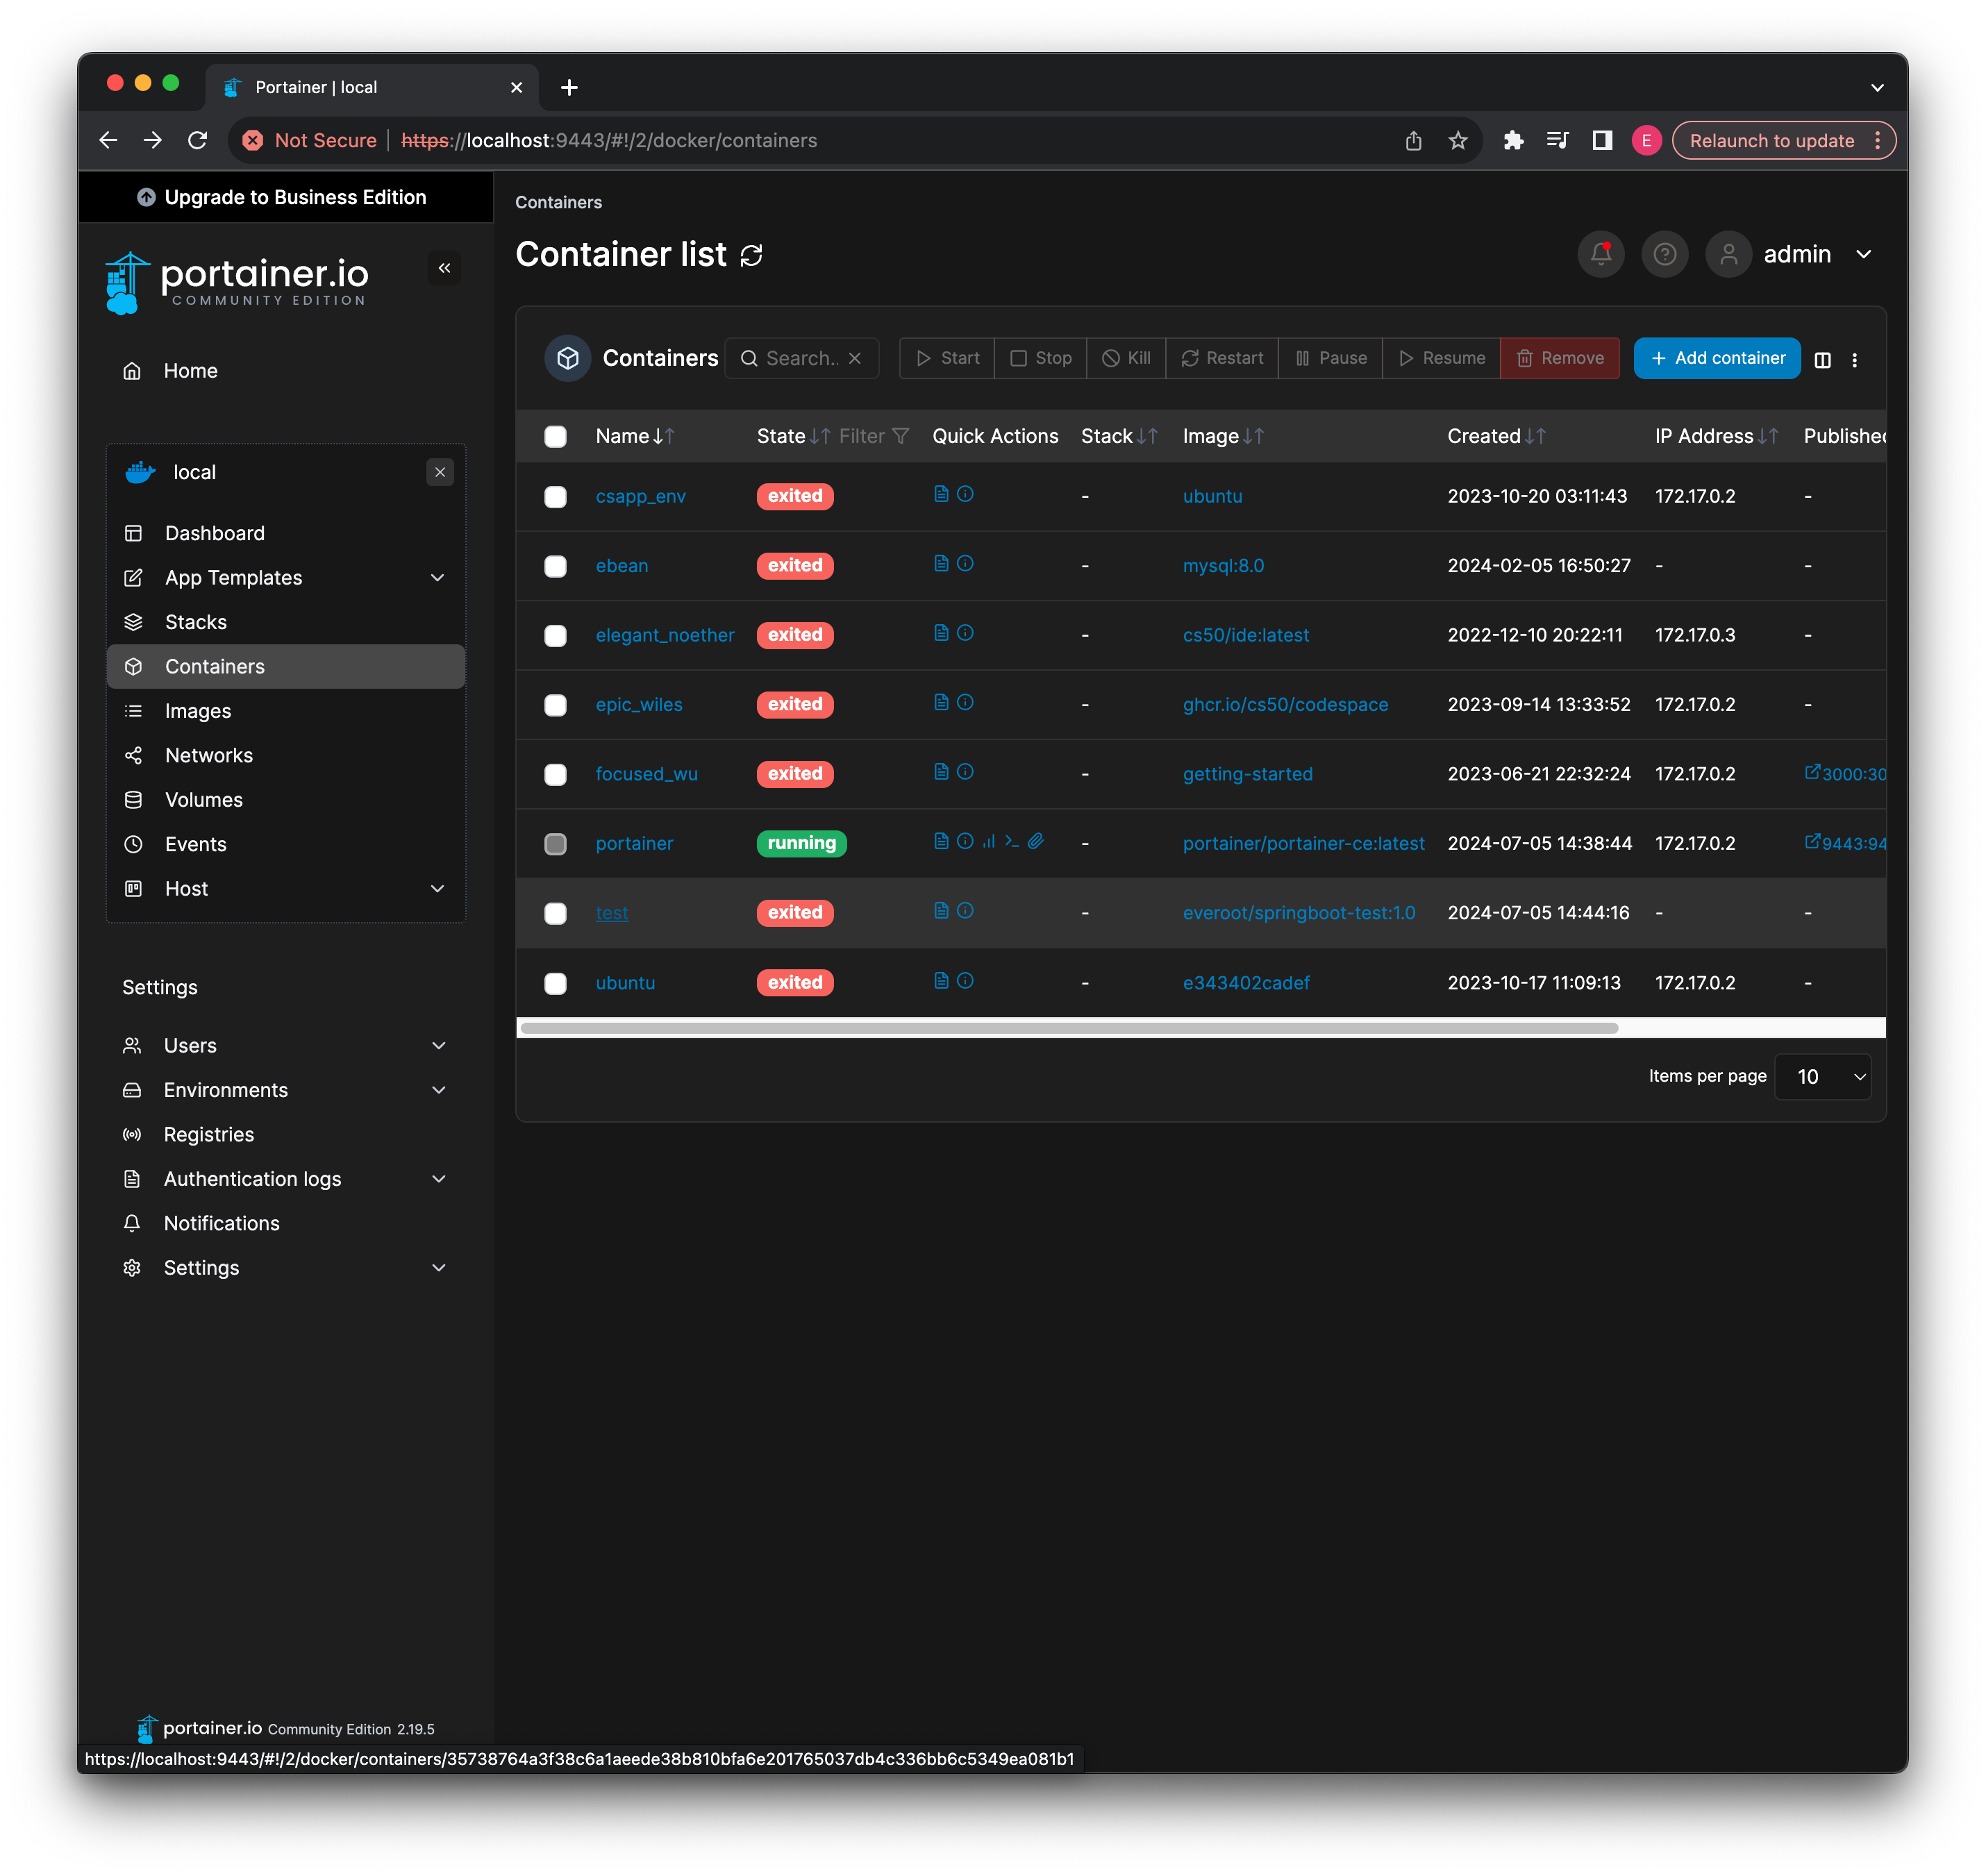Open the everoot/springboot-test:1.0 image link

coord(1298,913)
